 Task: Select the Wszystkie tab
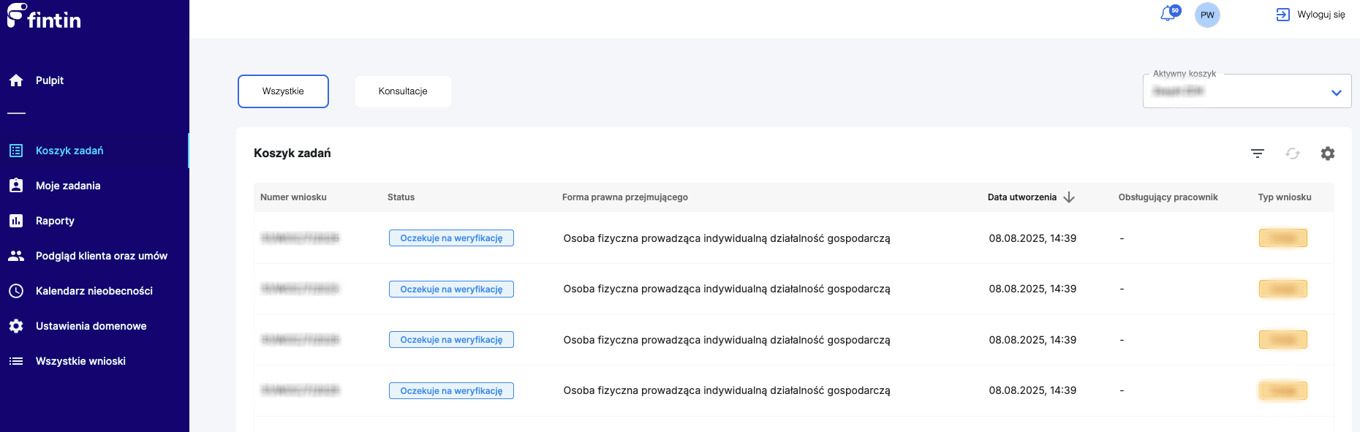(283, 91)
